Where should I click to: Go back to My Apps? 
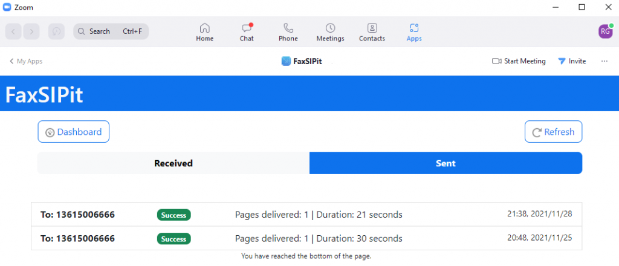click(25, 61)
